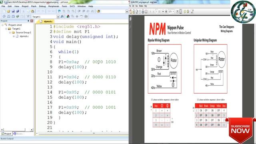This screenshot has width=256, height=144.
Task: Click the Save icon in uVision toolbar
Action: [x=13, y=11]
